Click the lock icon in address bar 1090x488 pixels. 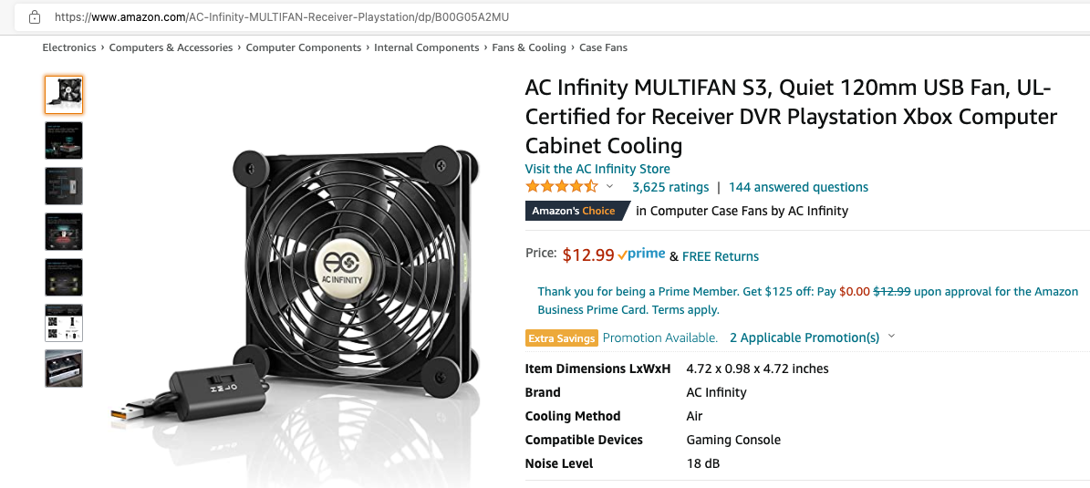34,17
